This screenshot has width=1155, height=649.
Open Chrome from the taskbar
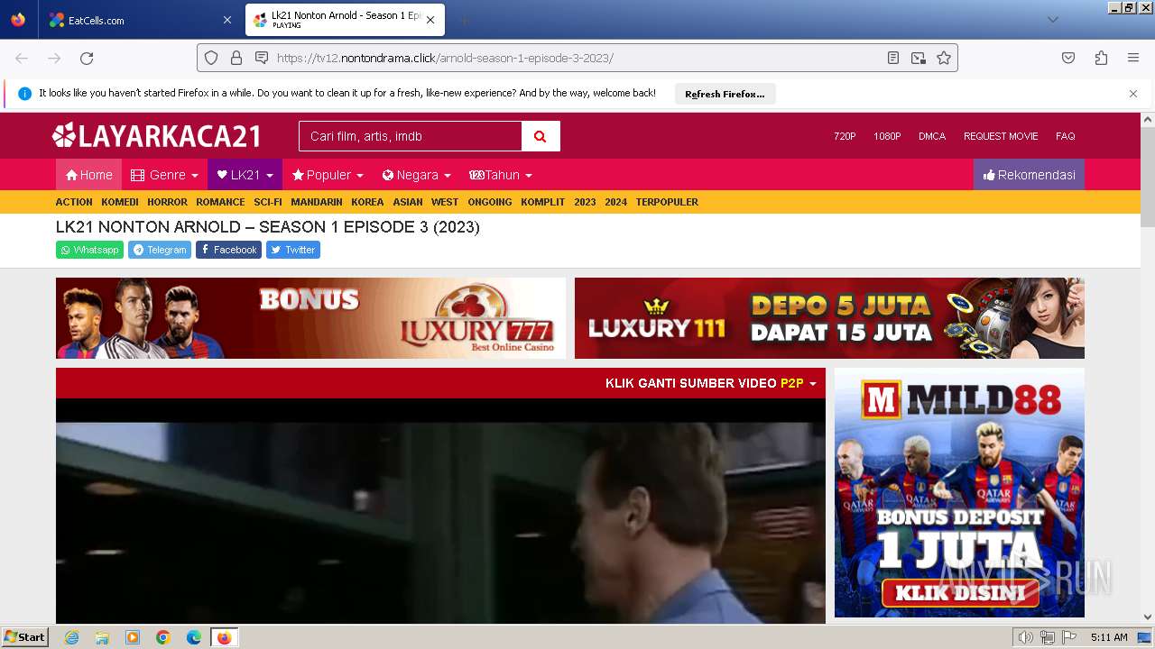[x=163, y=637]
